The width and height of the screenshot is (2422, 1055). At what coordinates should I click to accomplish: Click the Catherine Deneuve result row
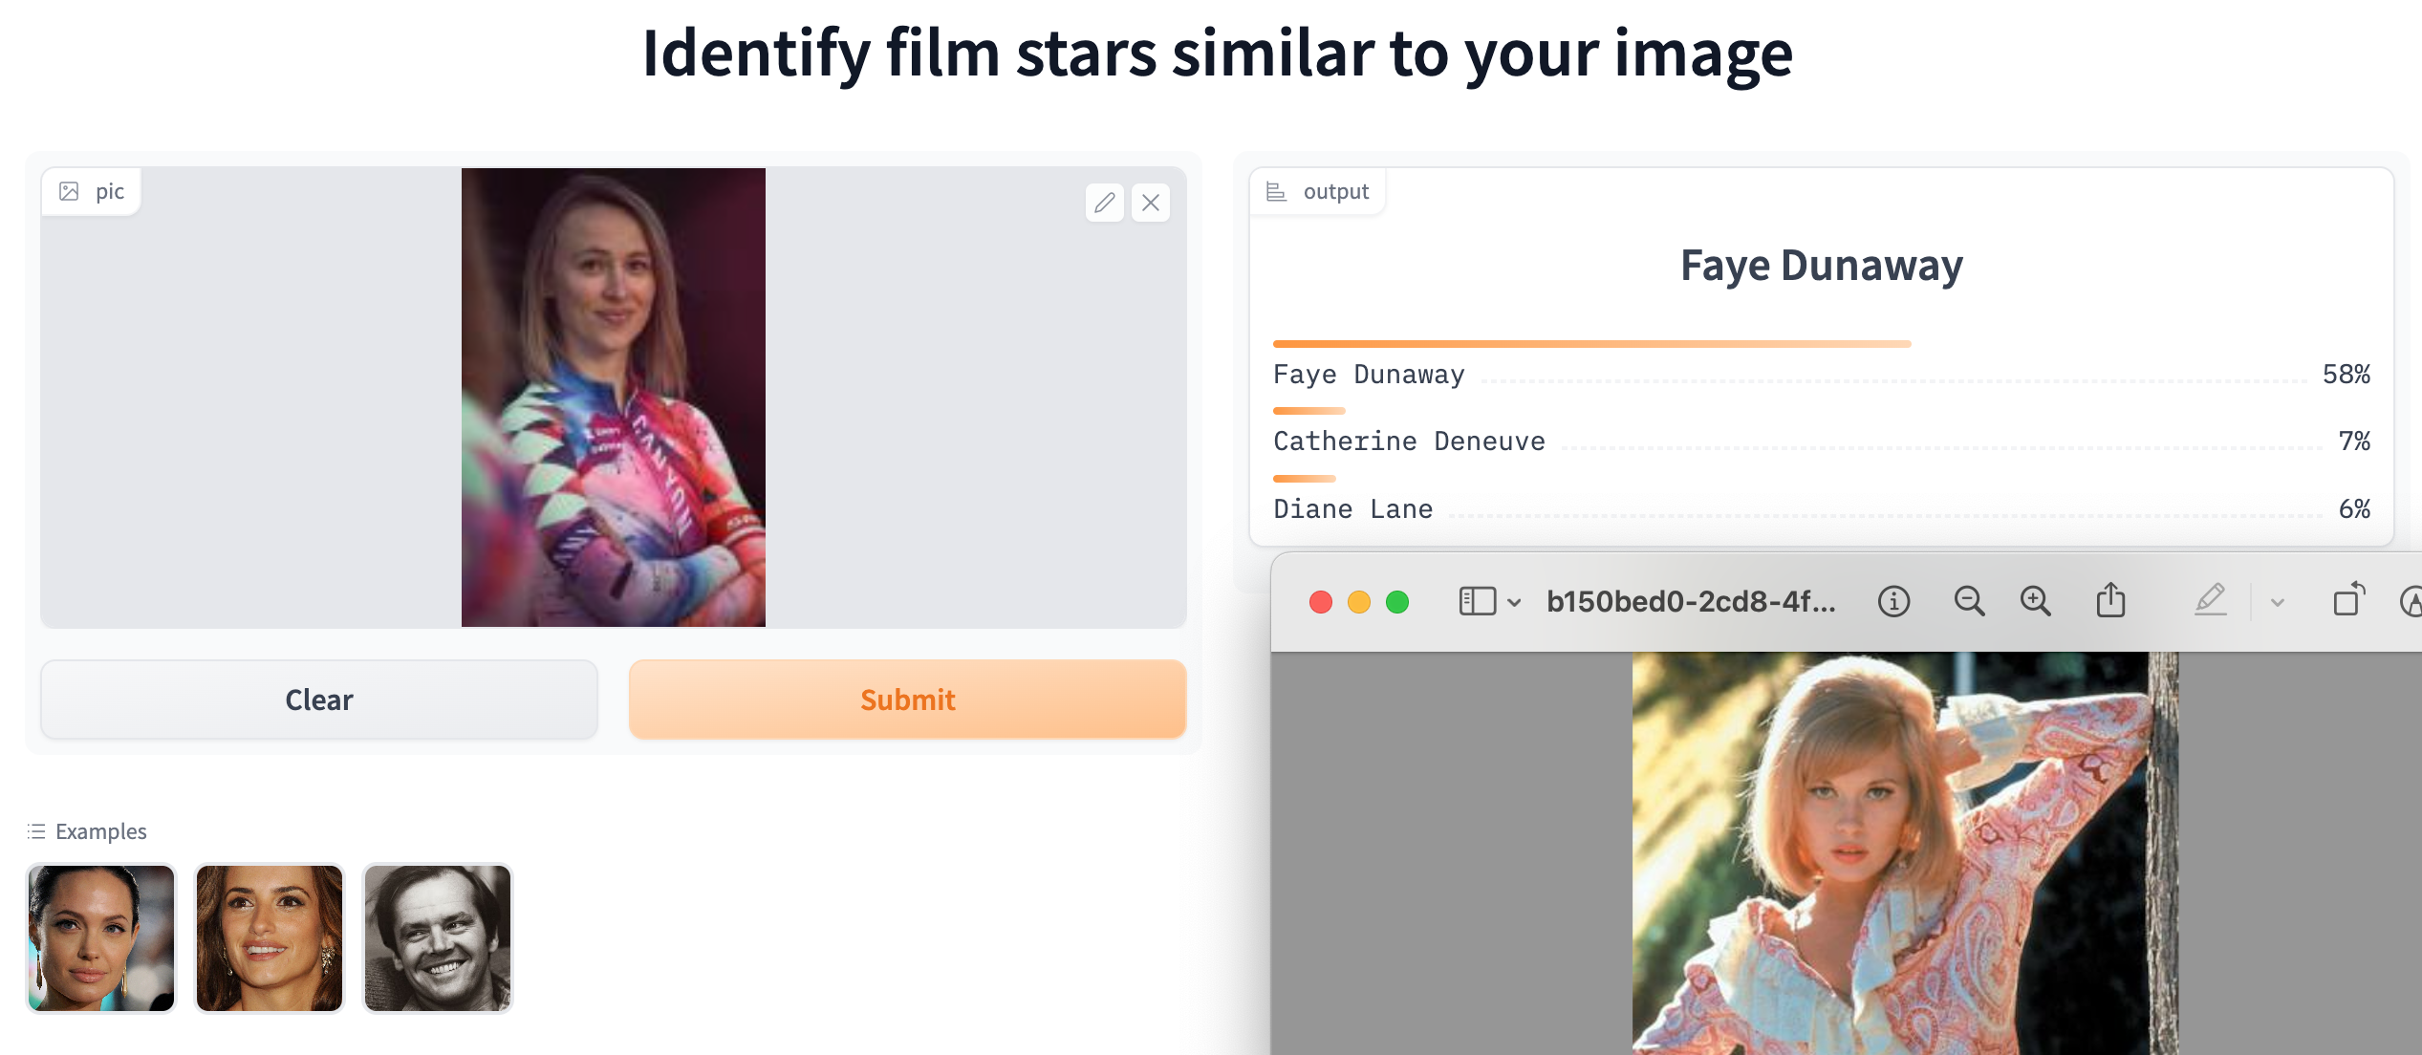1820,441
